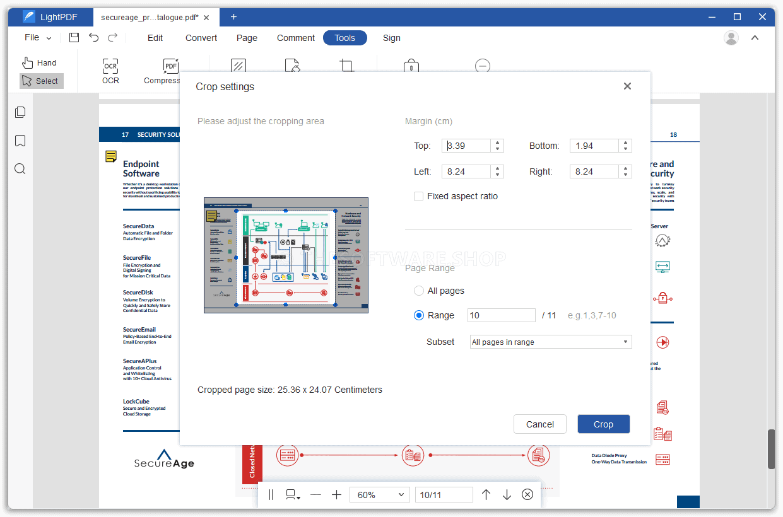Increase the Top margin with up arrow

498,142
